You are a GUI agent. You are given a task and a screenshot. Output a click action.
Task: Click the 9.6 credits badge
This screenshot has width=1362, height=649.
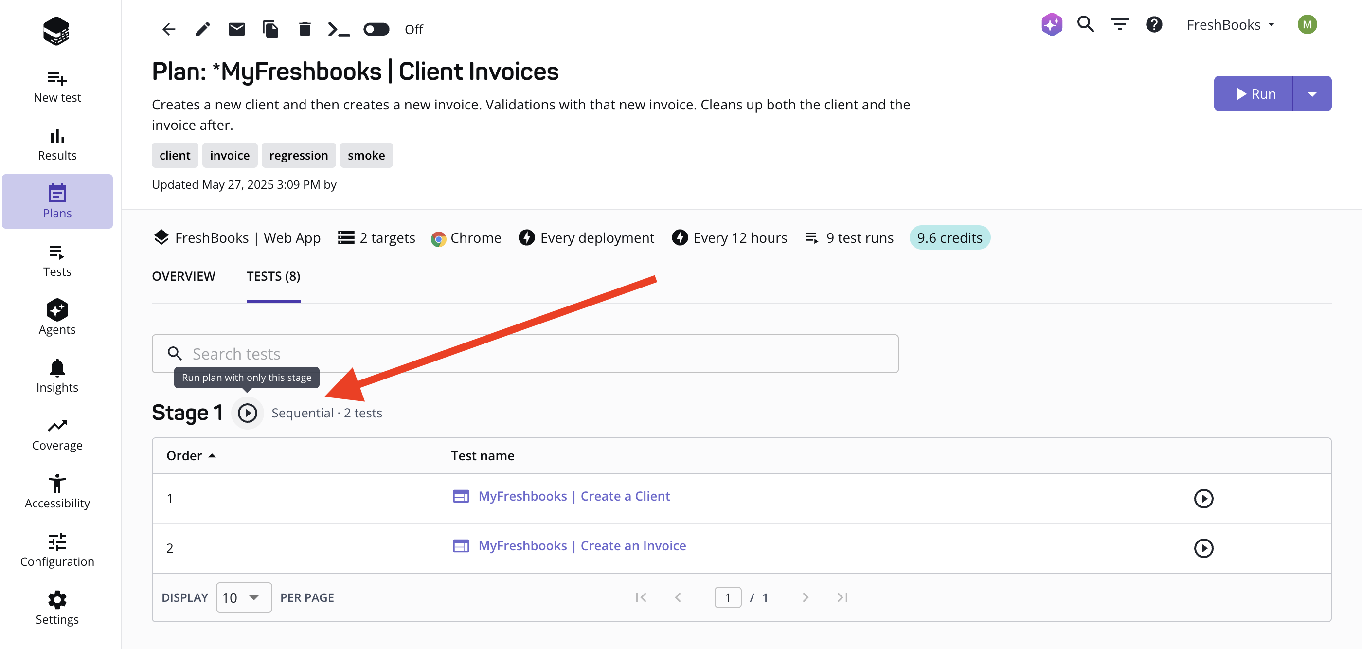(x=950, y=238)
